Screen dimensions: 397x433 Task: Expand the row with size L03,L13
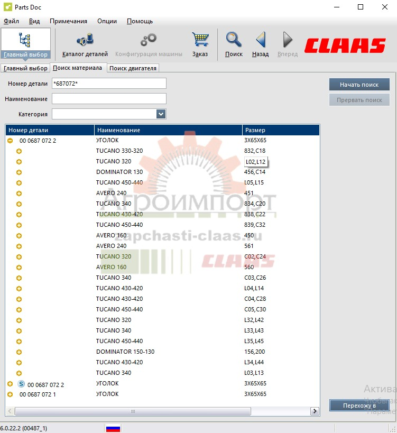(x=19, y=373)
